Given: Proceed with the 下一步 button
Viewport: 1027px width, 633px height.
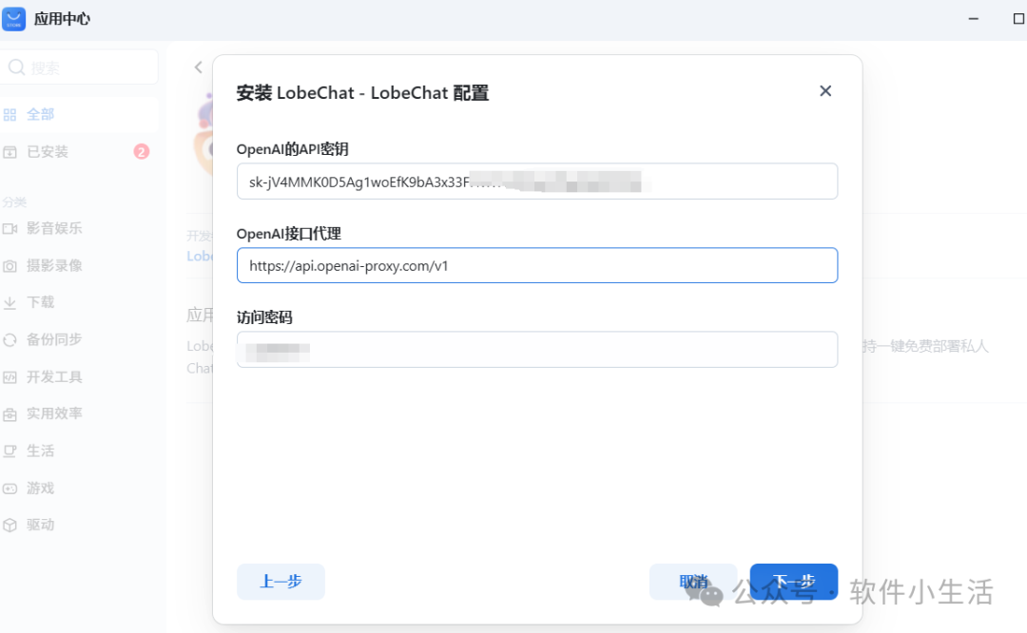Looking at the screenshot, I should click(x=794, y=582).
